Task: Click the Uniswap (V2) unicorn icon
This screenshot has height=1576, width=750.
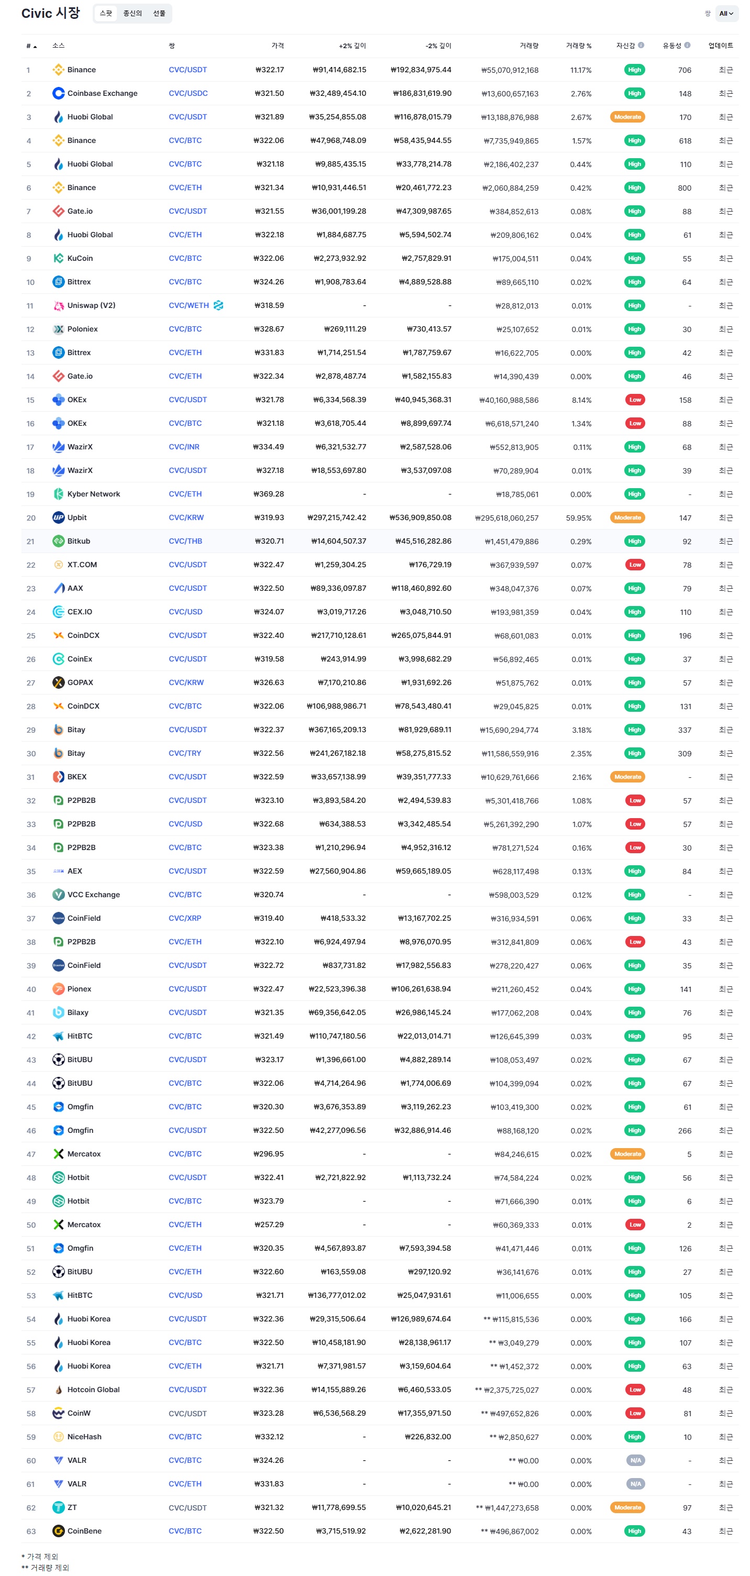Action: (x=58, y=305)
